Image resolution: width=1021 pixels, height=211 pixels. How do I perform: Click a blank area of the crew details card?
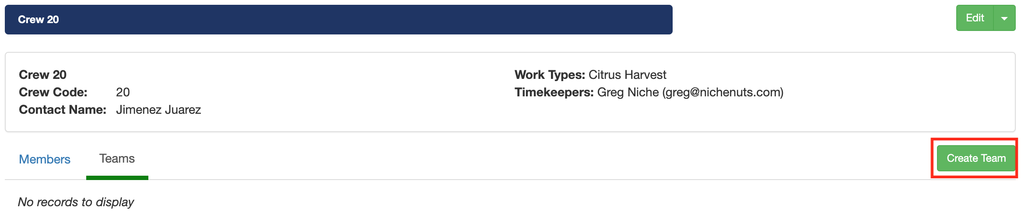(x=350, y=109)
